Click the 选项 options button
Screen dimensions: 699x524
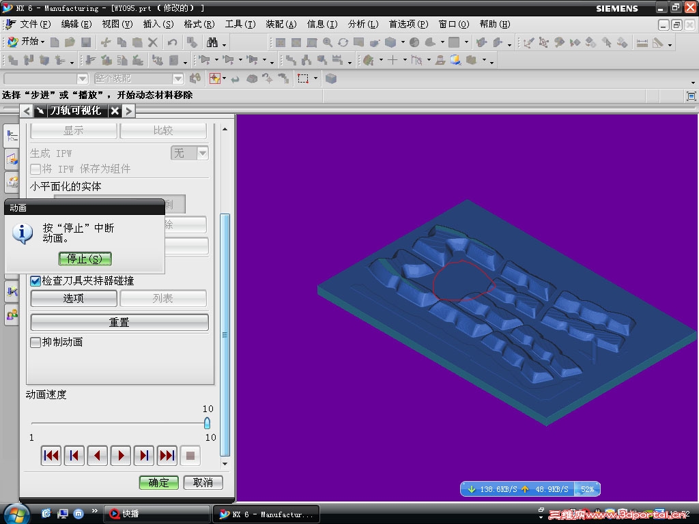74,298
